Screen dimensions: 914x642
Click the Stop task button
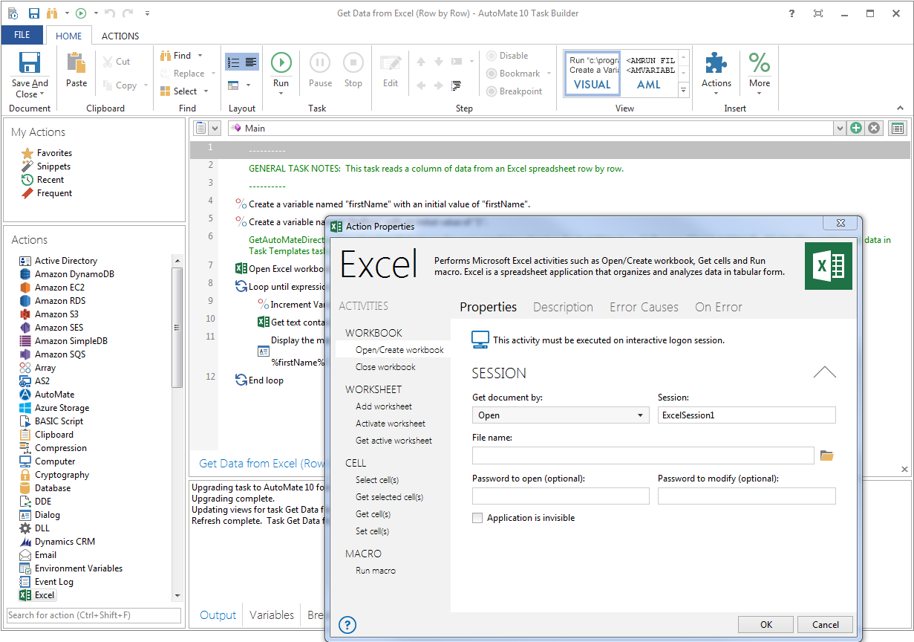pyautogui.click(x=353, y=62)
